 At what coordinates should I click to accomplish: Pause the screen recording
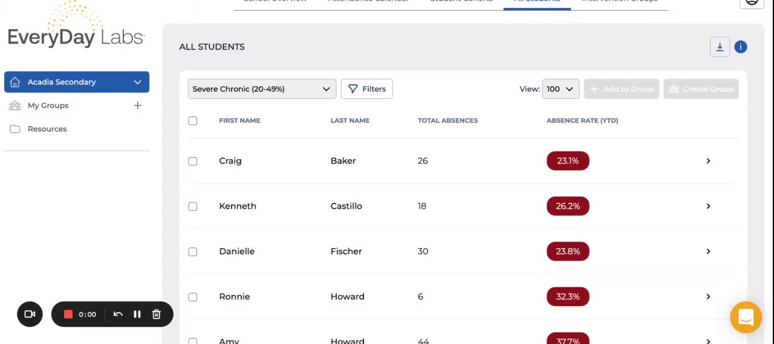pos(137,314)
